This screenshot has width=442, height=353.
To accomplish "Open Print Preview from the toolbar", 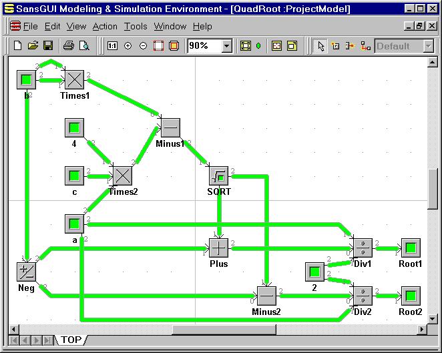I will point(83,46).
